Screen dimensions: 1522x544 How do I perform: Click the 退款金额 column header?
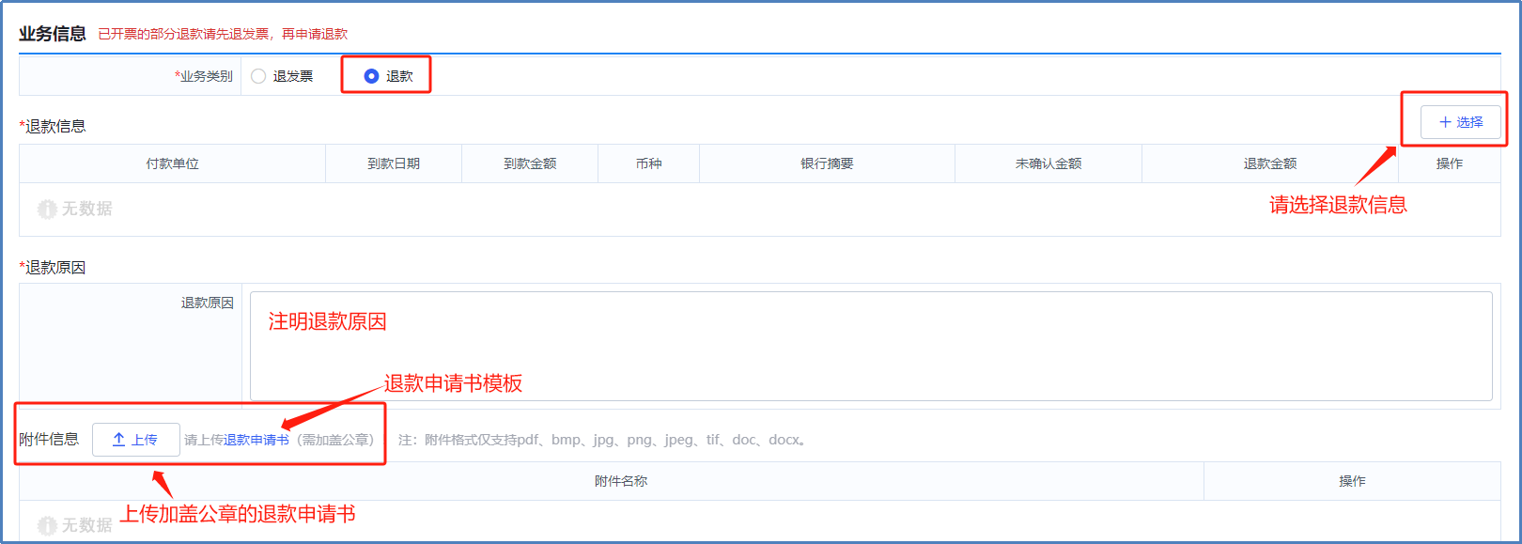[x=1270, y=163]
